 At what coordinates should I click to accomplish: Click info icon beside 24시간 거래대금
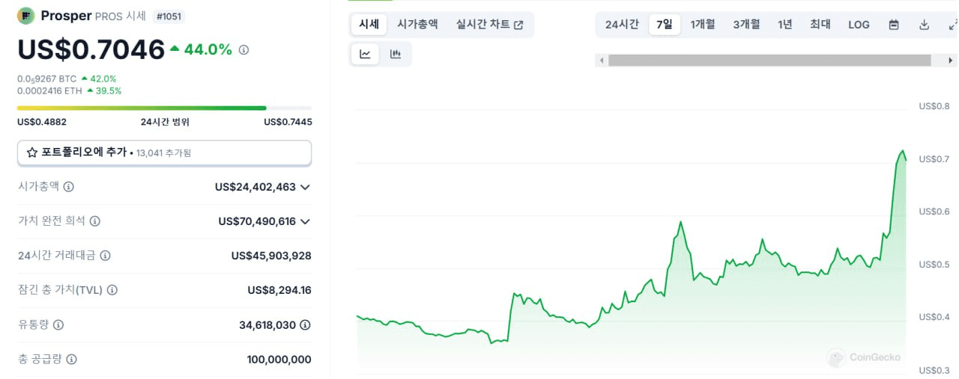[105, 256]
